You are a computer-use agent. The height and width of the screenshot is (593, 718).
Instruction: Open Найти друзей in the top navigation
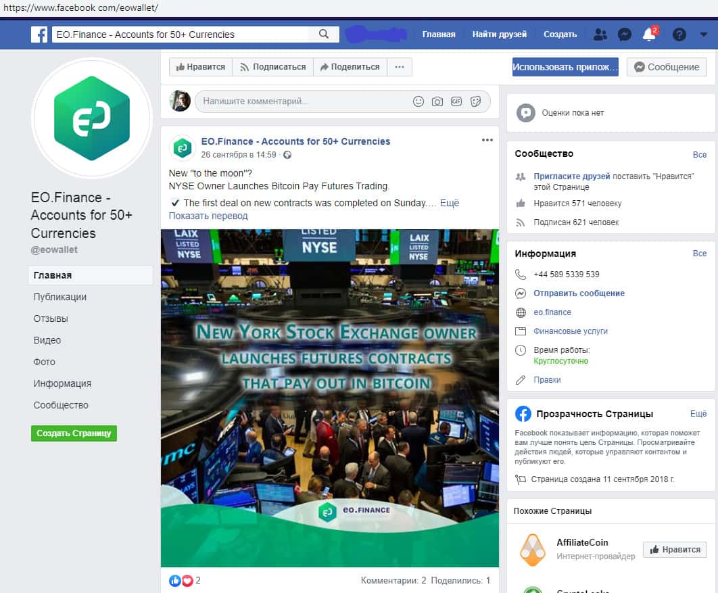coord(499,34)
